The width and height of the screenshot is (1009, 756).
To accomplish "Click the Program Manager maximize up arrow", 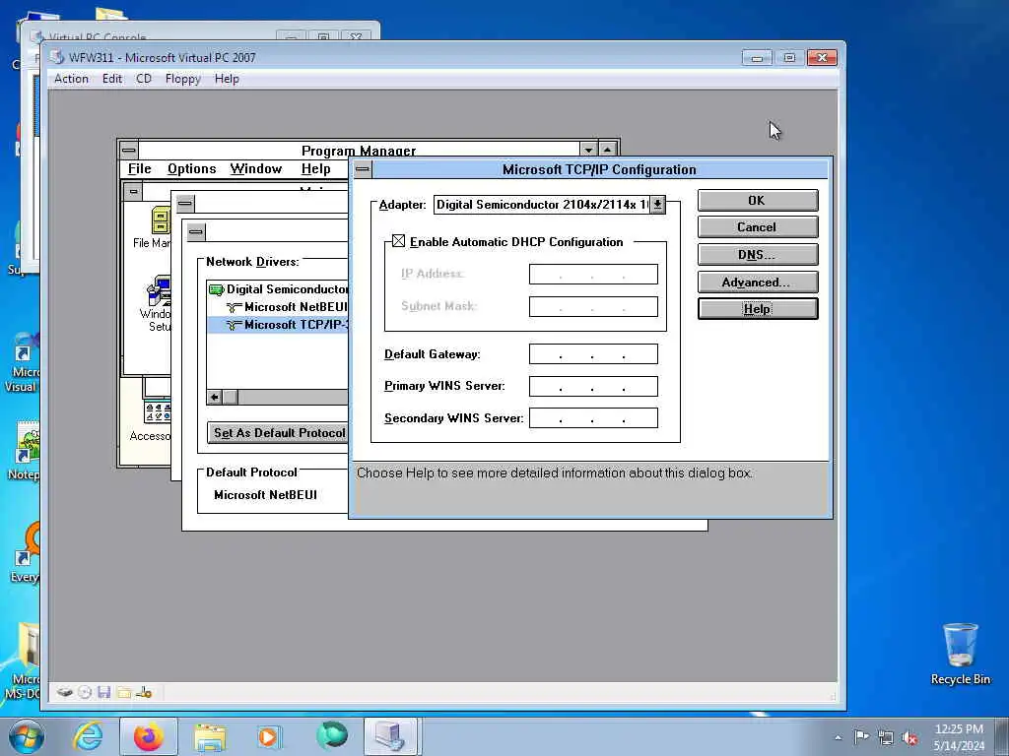I will click(x=607, y=151).
